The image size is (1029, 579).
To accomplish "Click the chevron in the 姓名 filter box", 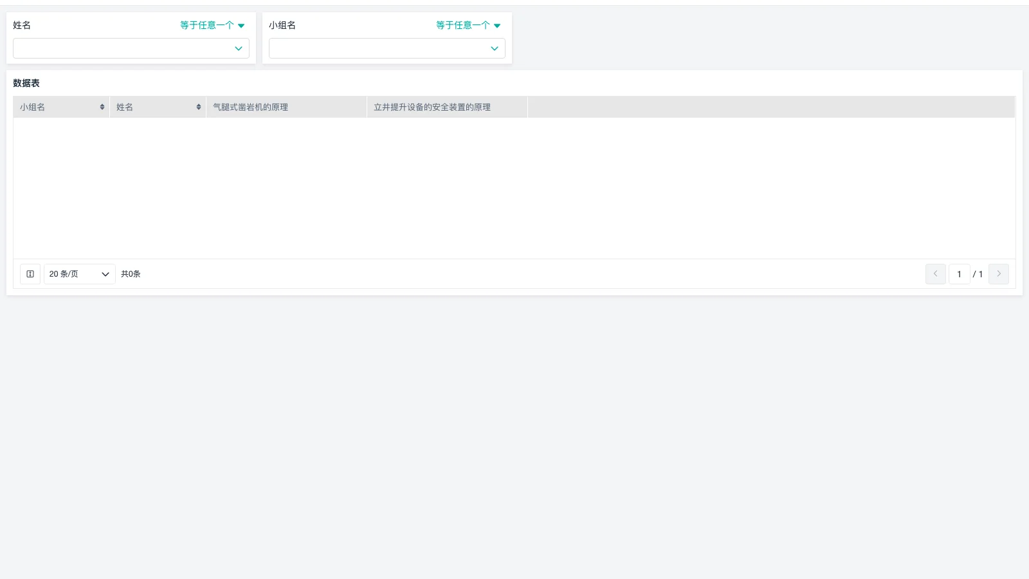I will 239,49.
